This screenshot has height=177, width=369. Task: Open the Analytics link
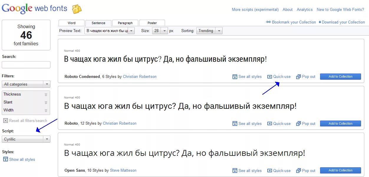[305, 10]
